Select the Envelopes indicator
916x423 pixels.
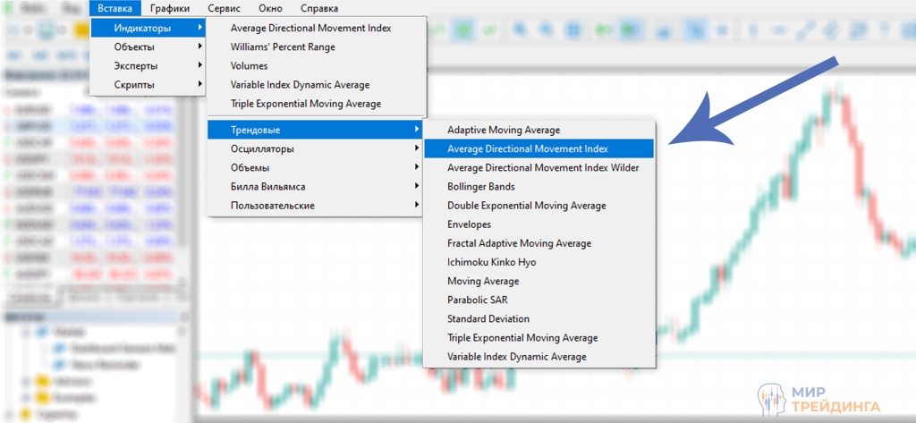coord(470,224)
